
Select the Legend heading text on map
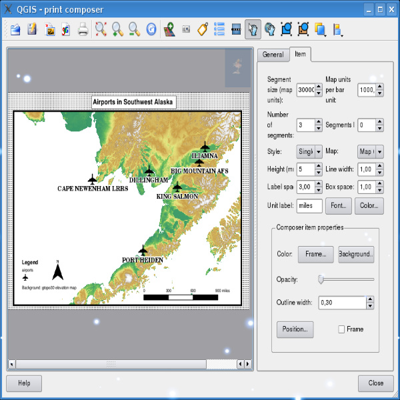pyautogui.click(x=30, y=262)
